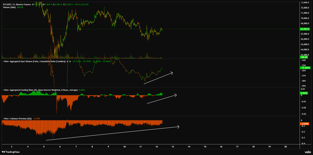Click date 12 on time axis
This screenshot has width=313, height=155.
point(157,147)
